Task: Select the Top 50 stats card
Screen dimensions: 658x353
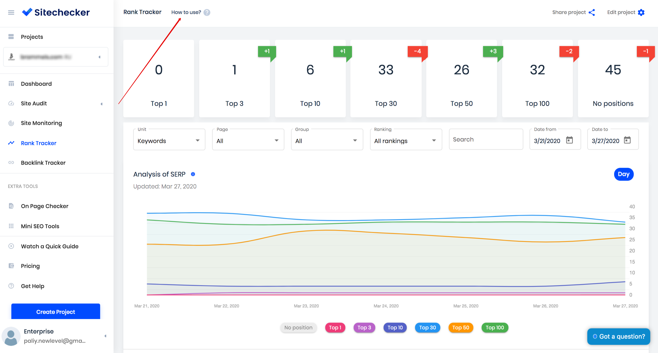Action: coord(461,78)
